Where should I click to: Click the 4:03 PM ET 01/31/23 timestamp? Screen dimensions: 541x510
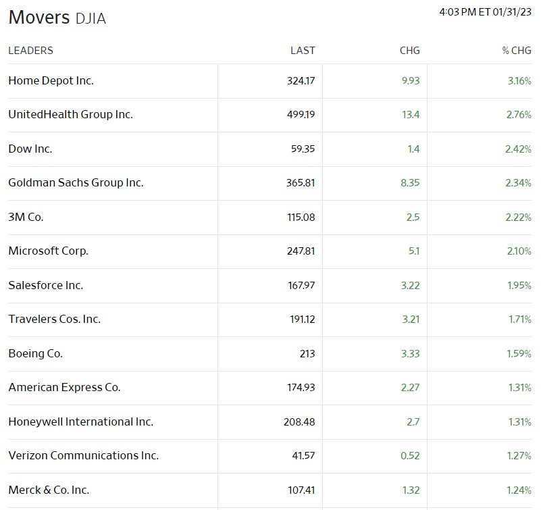pos(486,12)
